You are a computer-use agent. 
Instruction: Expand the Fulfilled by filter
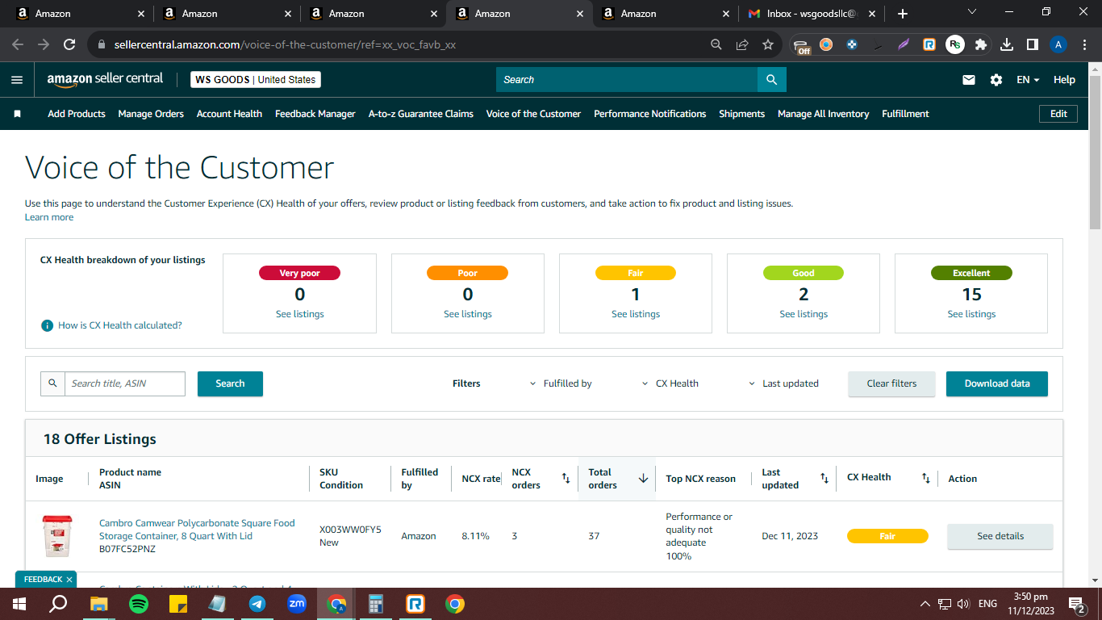point(561,383)
